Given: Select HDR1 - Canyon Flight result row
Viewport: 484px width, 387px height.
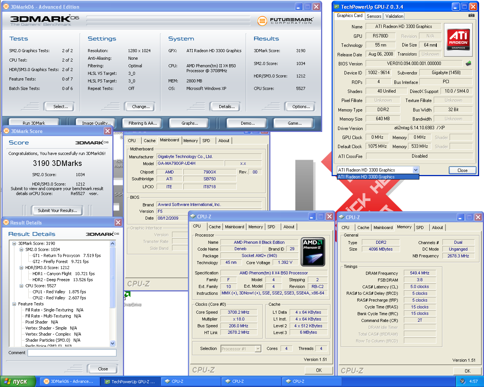Looking at the screenshot, I should pyautogui.click(x=64, y=274).
